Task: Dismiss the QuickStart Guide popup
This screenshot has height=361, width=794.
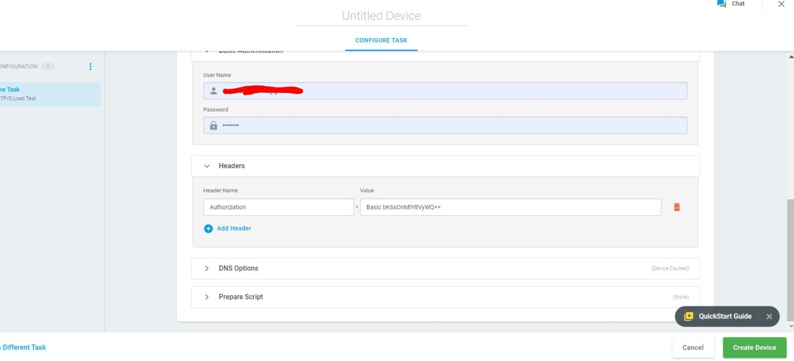Action: point(769,317)
